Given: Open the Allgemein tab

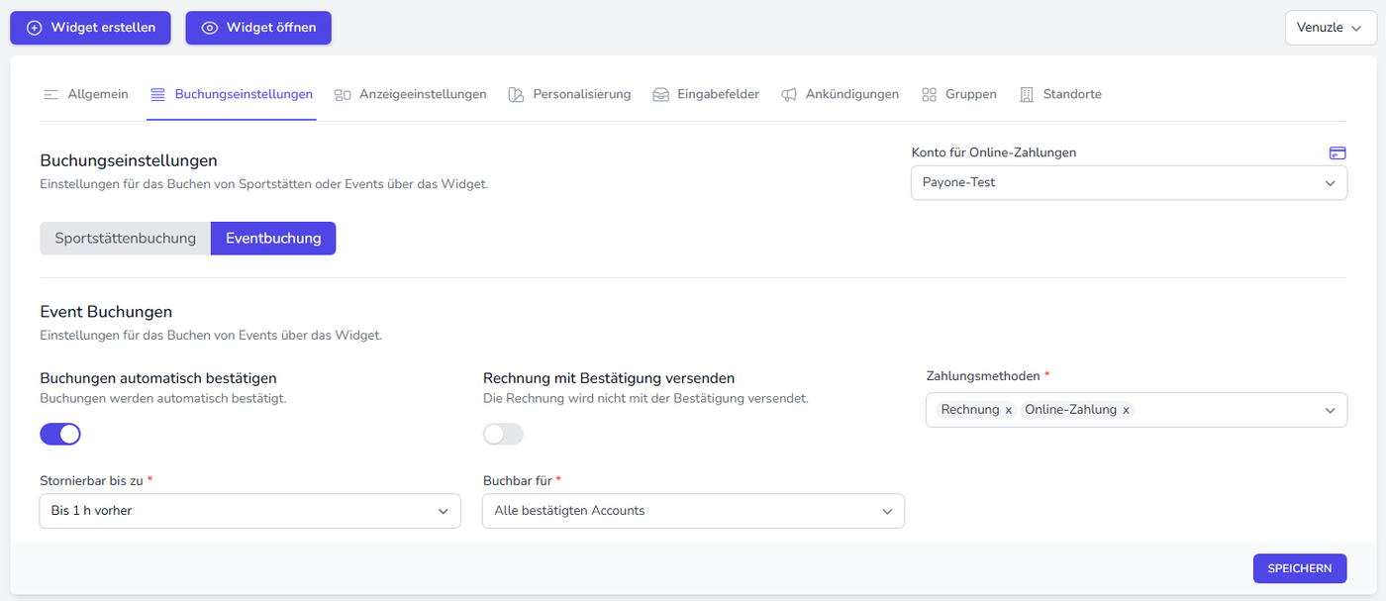Looking at the screenshot, I should 86,95.
